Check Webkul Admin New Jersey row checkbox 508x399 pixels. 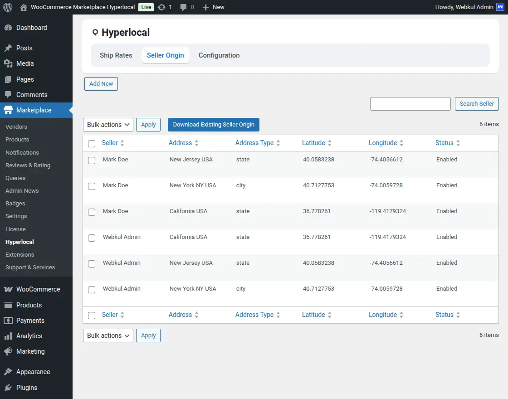pos(92,264)
